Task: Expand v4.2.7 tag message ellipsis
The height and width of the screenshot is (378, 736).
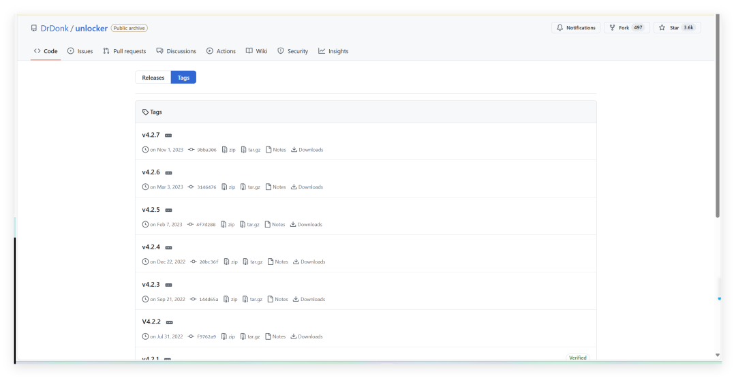Action: (x=168, y=136)
